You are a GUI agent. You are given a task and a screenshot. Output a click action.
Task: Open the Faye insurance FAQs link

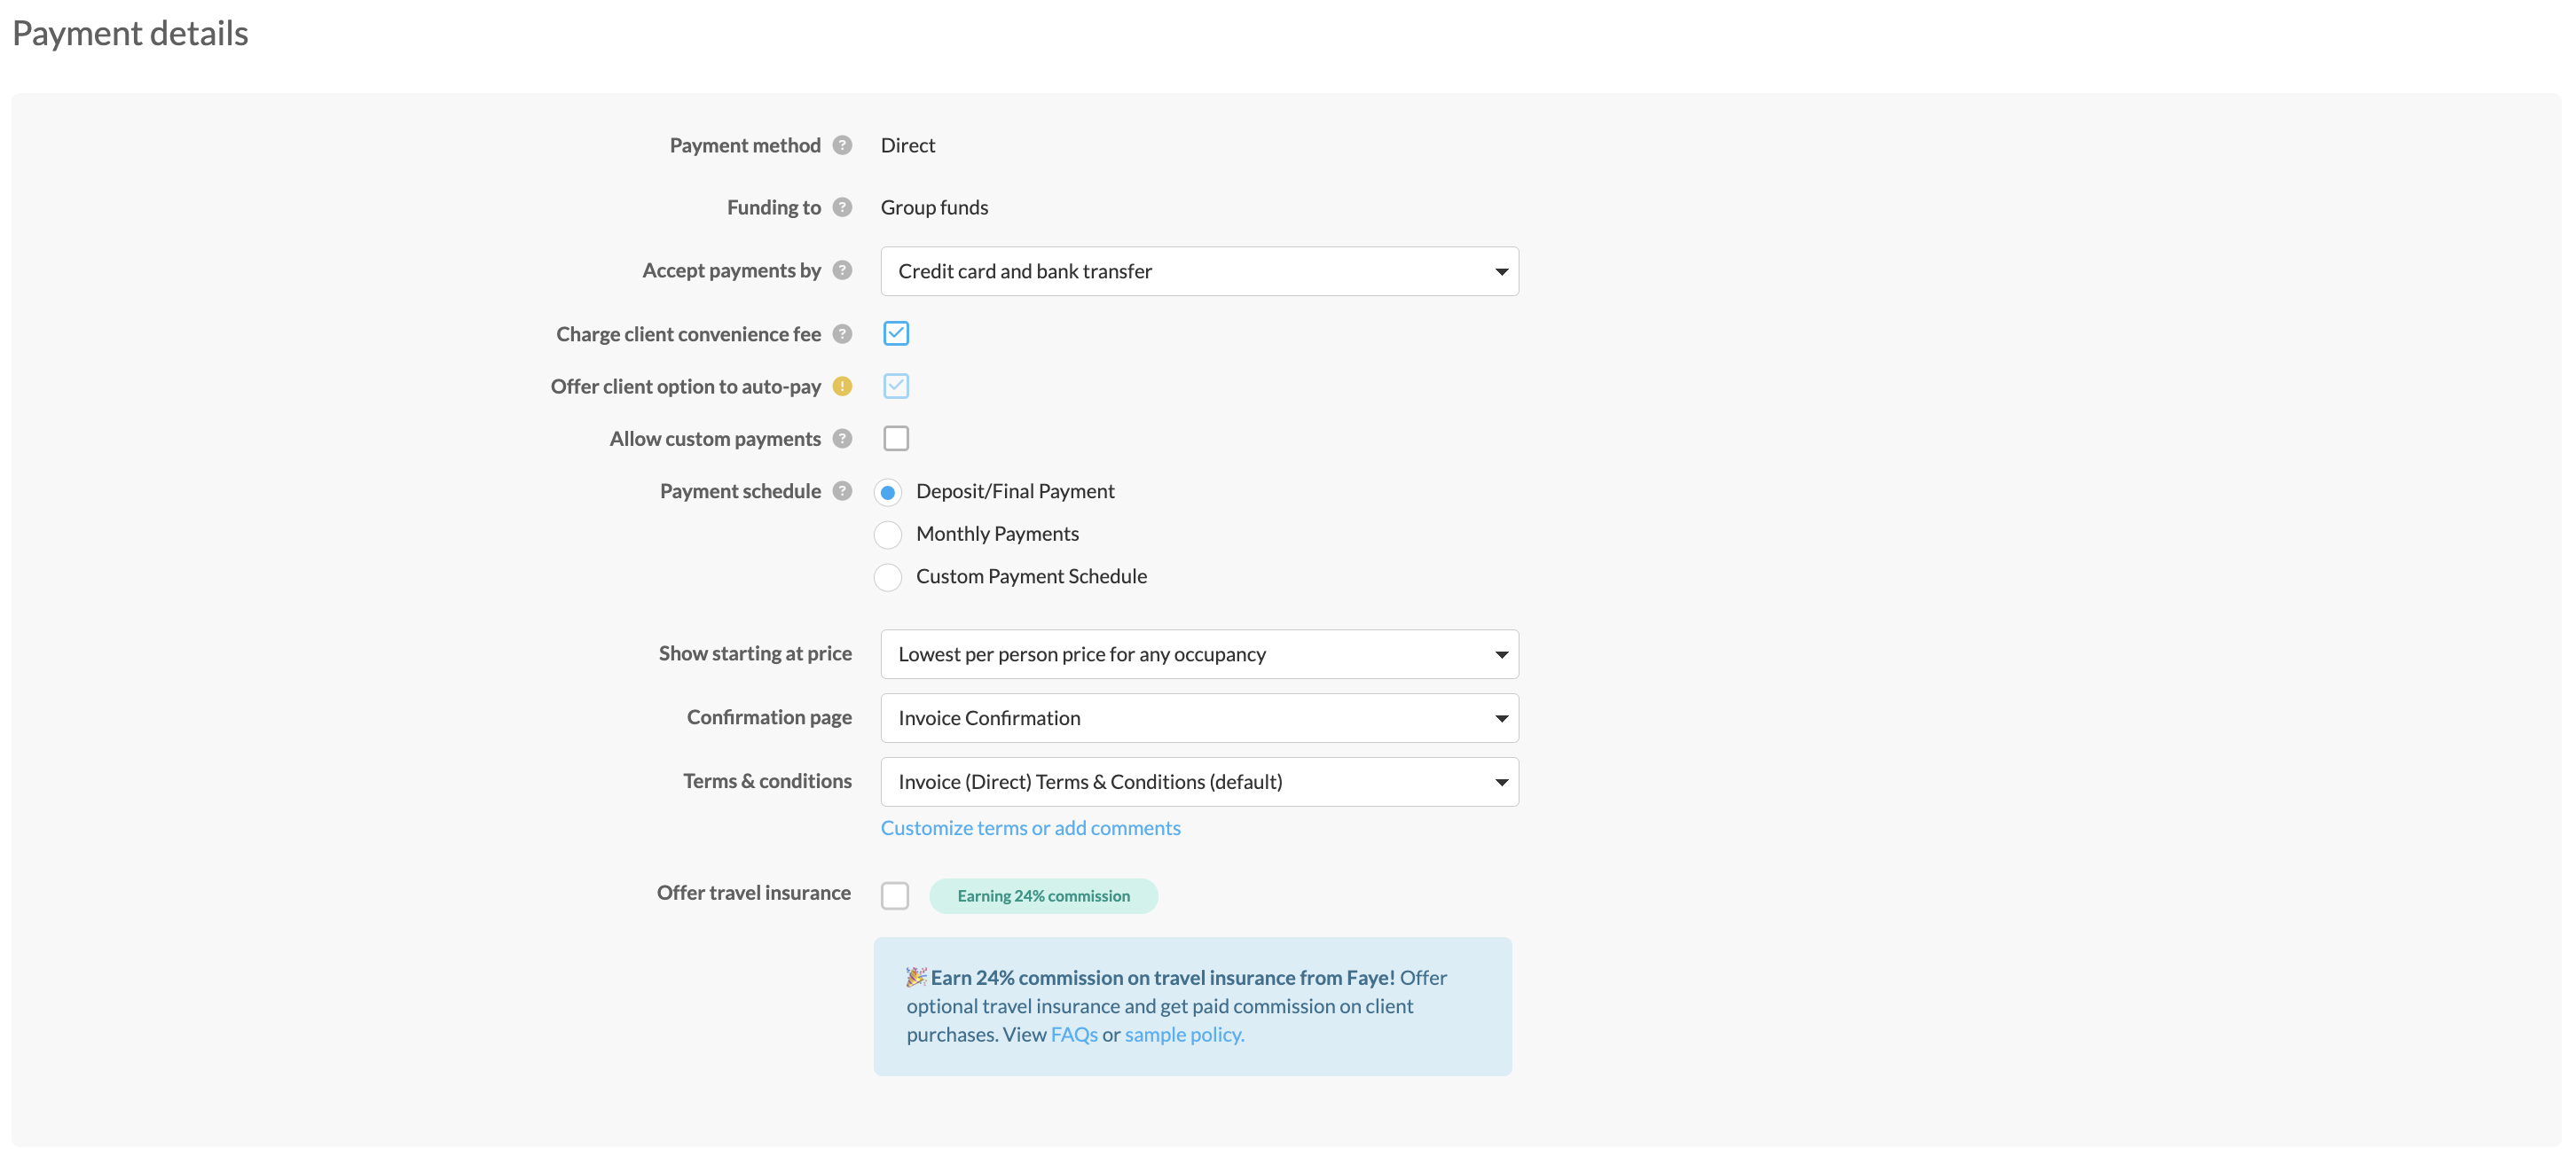pyautogui.click(x=1073, y=1034)
